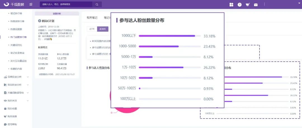Select the 近7天 time range

92,29
